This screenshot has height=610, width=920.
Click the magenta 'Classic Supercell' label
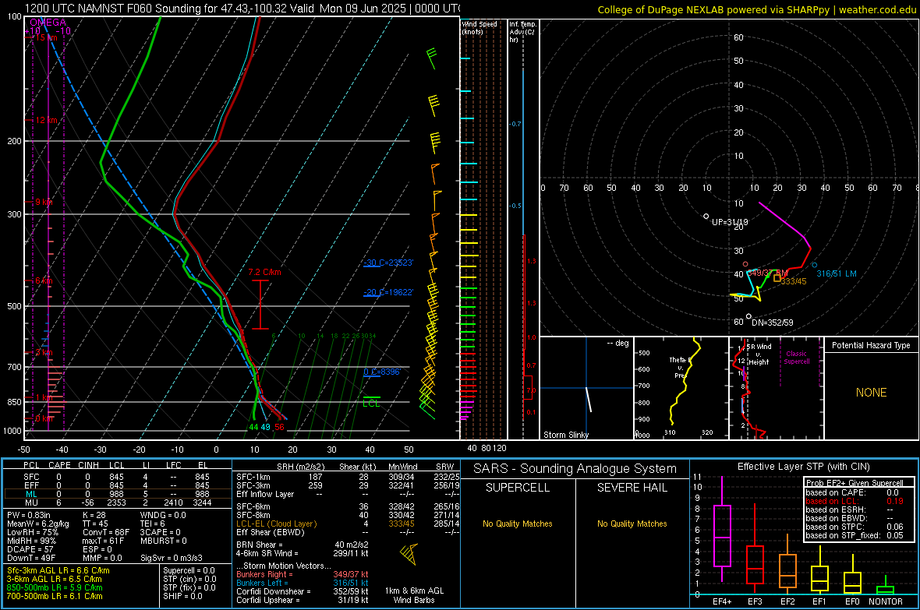pos(796,358)
